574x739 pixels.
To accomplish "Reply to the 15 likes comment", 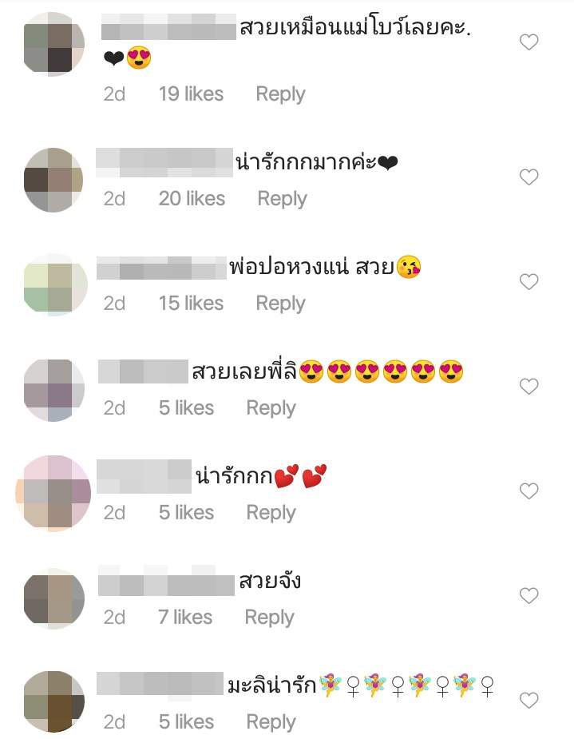I will click(281, 304).
